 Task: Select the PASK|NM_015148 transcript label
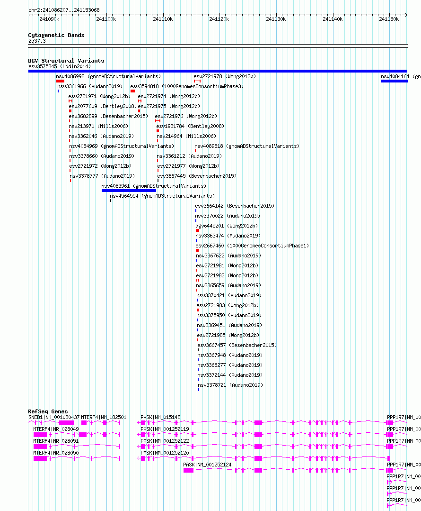click(160, 417)
